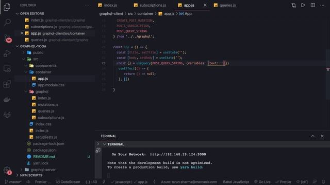Close the app.js editor tab
Viewport: 330px width, 185px height.
pyautogui.click(x=205, y=5)
